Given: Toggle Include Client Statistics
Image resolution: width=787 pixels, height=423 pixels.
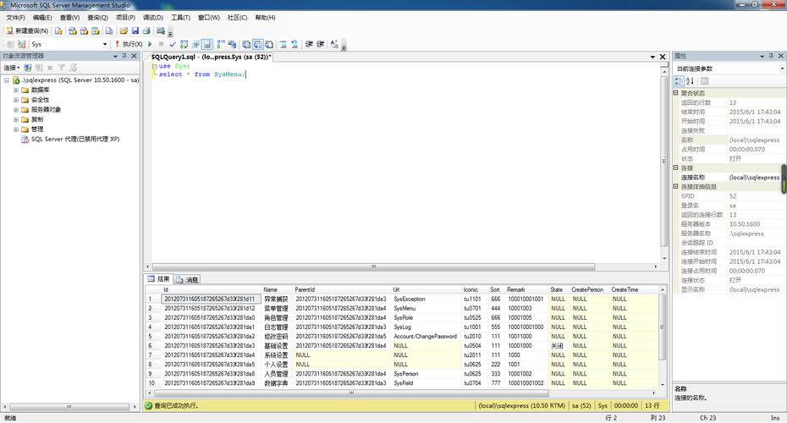Looking at the screenshot, I should (x=231, y=44).
